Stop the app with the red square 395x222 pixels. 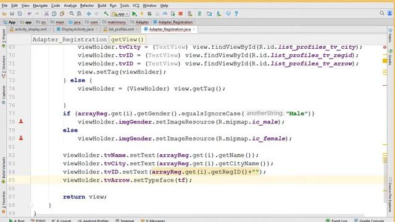(180, 14)
